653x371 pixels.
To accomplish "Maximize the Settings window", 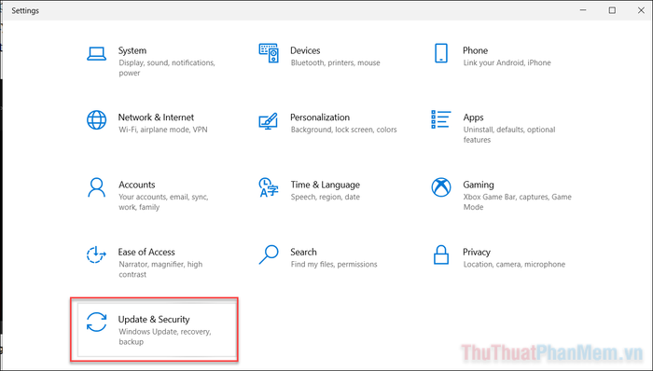I will [612, 10].
